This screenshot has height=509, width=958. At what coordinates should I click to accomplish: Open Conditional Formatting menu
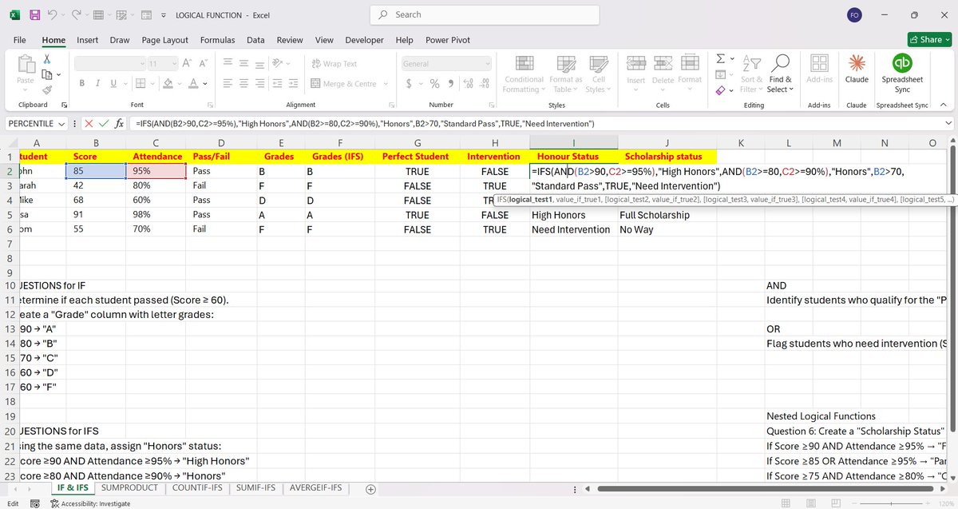point(525,74)
